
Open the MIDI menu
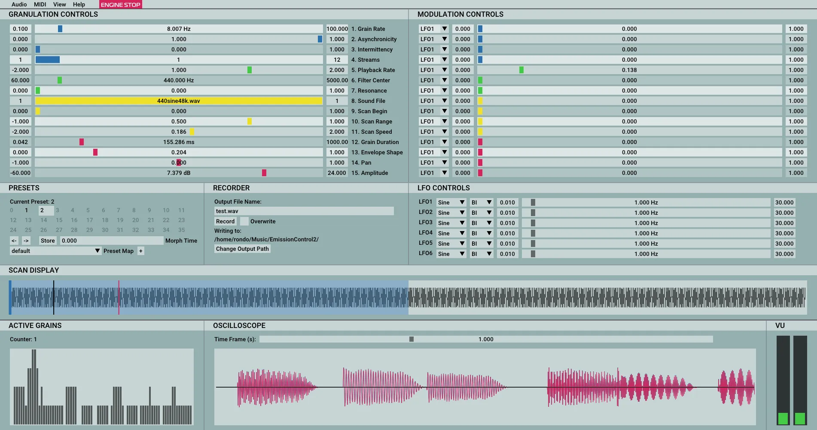click(40, 4)
